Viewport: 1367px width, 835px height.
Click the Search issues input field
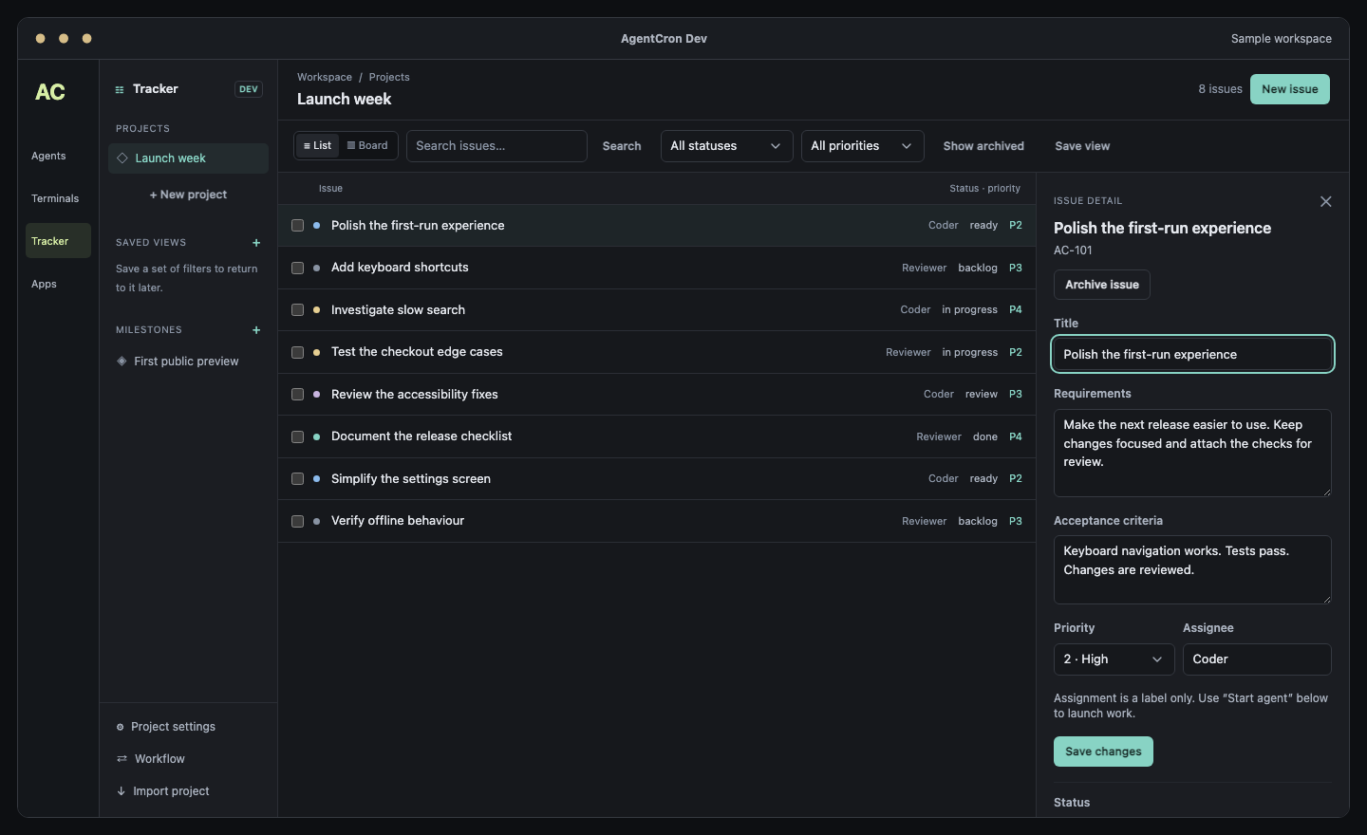(496, 146)
